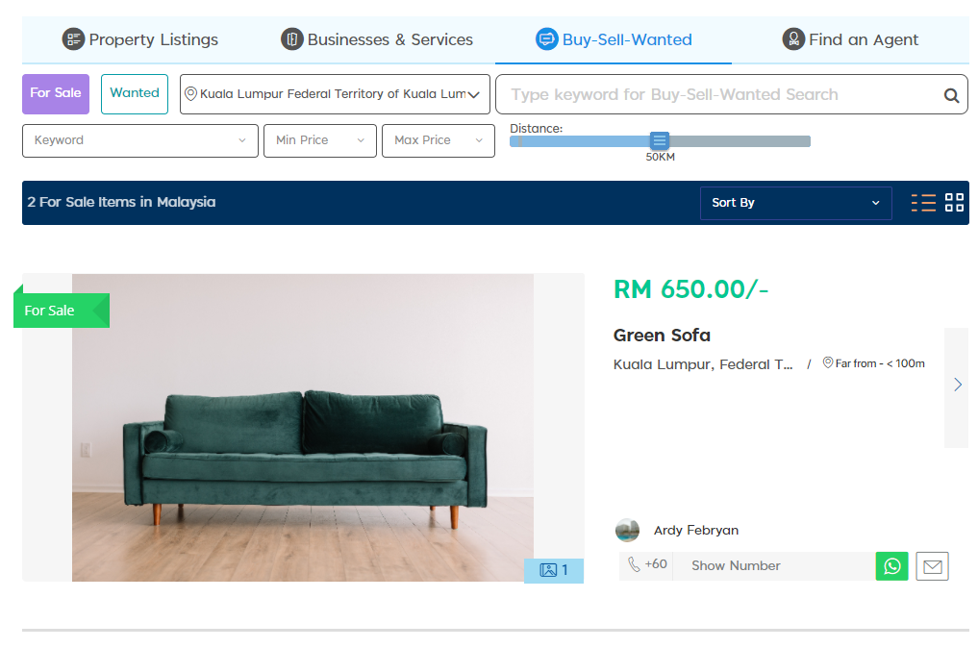Open the Green Sofa listing title
Image resolution: width=978 pixels, height=648 pixels.
click(662, 336)
